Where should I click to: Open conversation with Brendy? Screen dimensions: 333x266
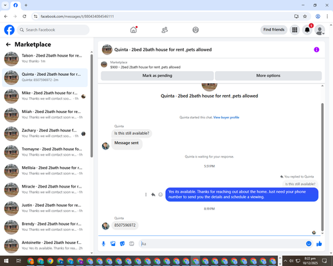pyautogui.click(x=45, y=227)
